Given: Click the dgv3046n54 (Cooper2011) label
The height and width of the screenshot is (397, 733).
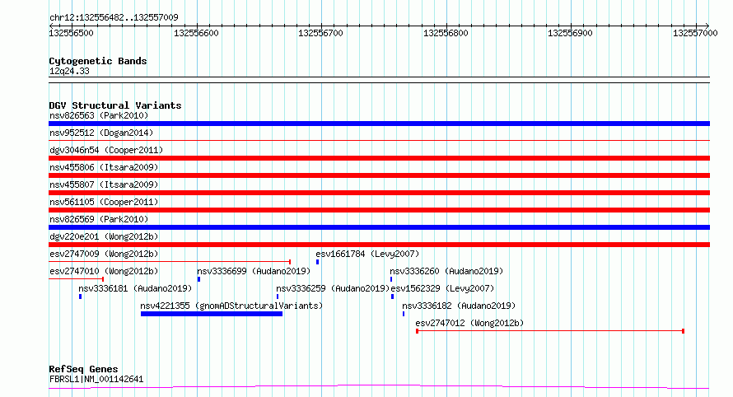Looking at the screenshot, I should 106,150.
